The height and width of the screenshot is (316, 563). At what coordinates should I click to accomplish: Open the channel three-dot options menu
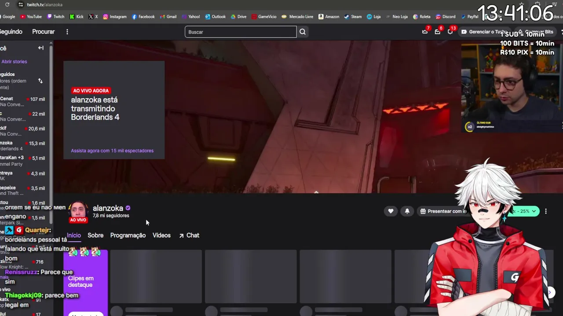[x=546, y=211]
